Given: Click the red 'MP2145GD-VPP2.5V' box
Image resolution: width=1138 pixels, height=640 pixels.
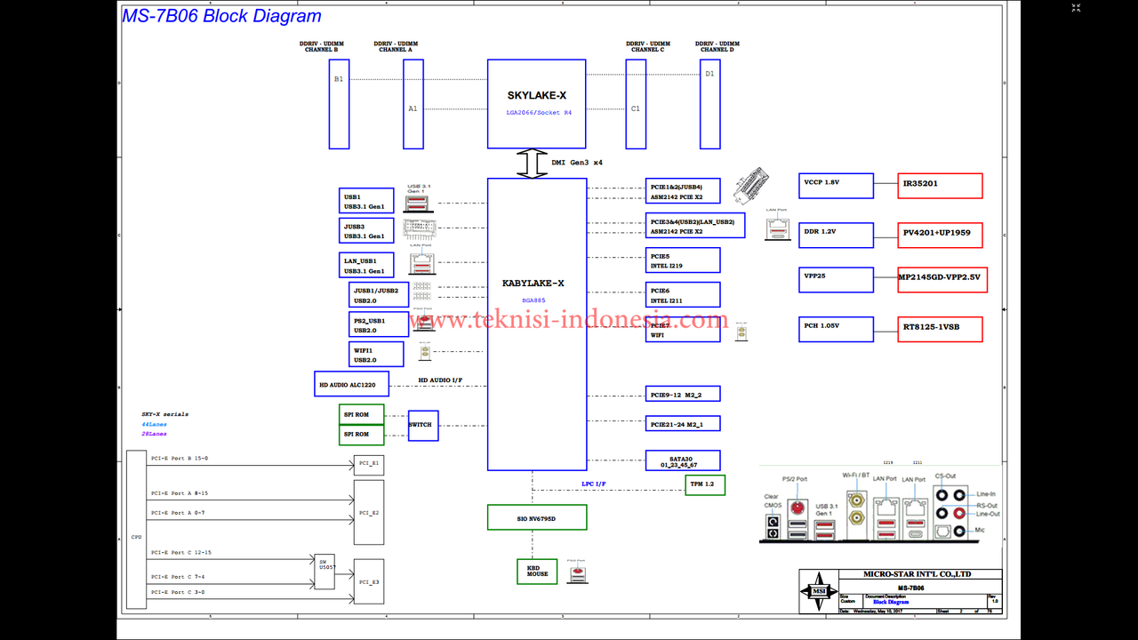Looking at the screenshot, I should tap(942, 280).
